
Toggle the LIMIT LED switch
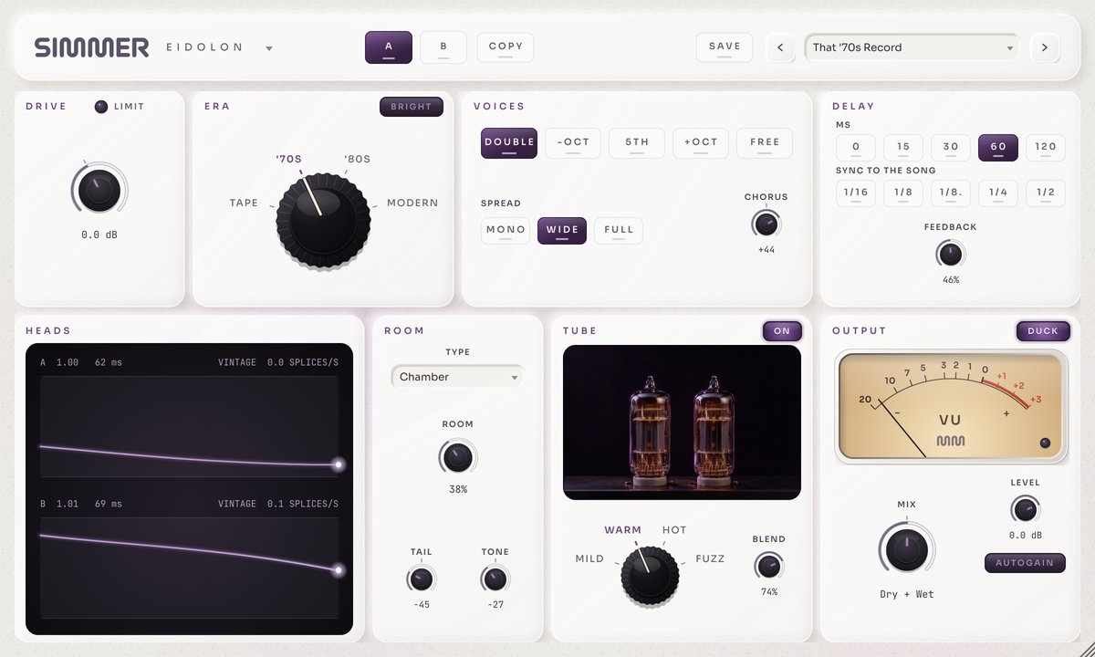(x=101, y=107)
